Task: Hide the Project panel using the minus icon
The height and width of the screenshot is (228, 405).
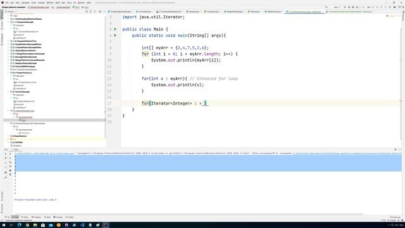Action: [104, 11]
